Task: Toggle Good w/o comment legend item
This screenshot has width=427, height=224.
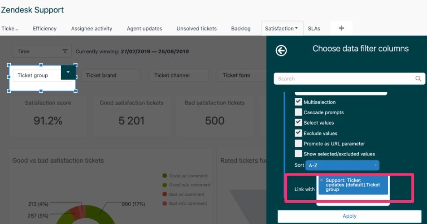Action: 186,185
